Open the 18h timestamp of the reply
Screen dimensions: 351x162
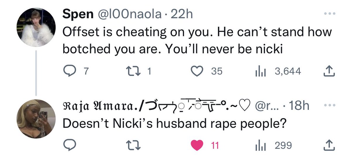(298, 106)
